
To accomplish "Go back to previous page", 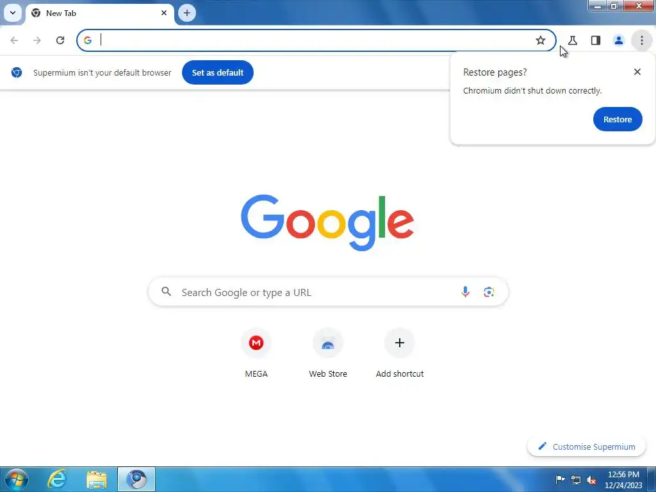I will (x=14, y=40).
